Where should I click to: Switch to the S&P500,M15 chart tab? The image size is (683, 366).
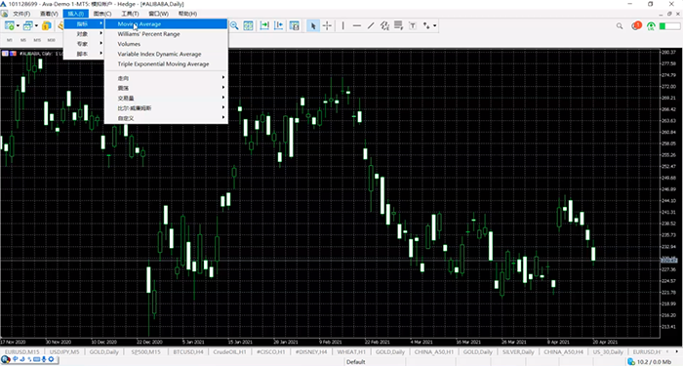[146, 351]
